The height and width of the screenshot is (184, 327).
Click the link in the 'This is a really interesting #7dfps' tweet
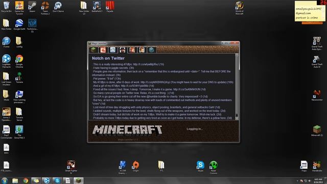tap(146, 64)
